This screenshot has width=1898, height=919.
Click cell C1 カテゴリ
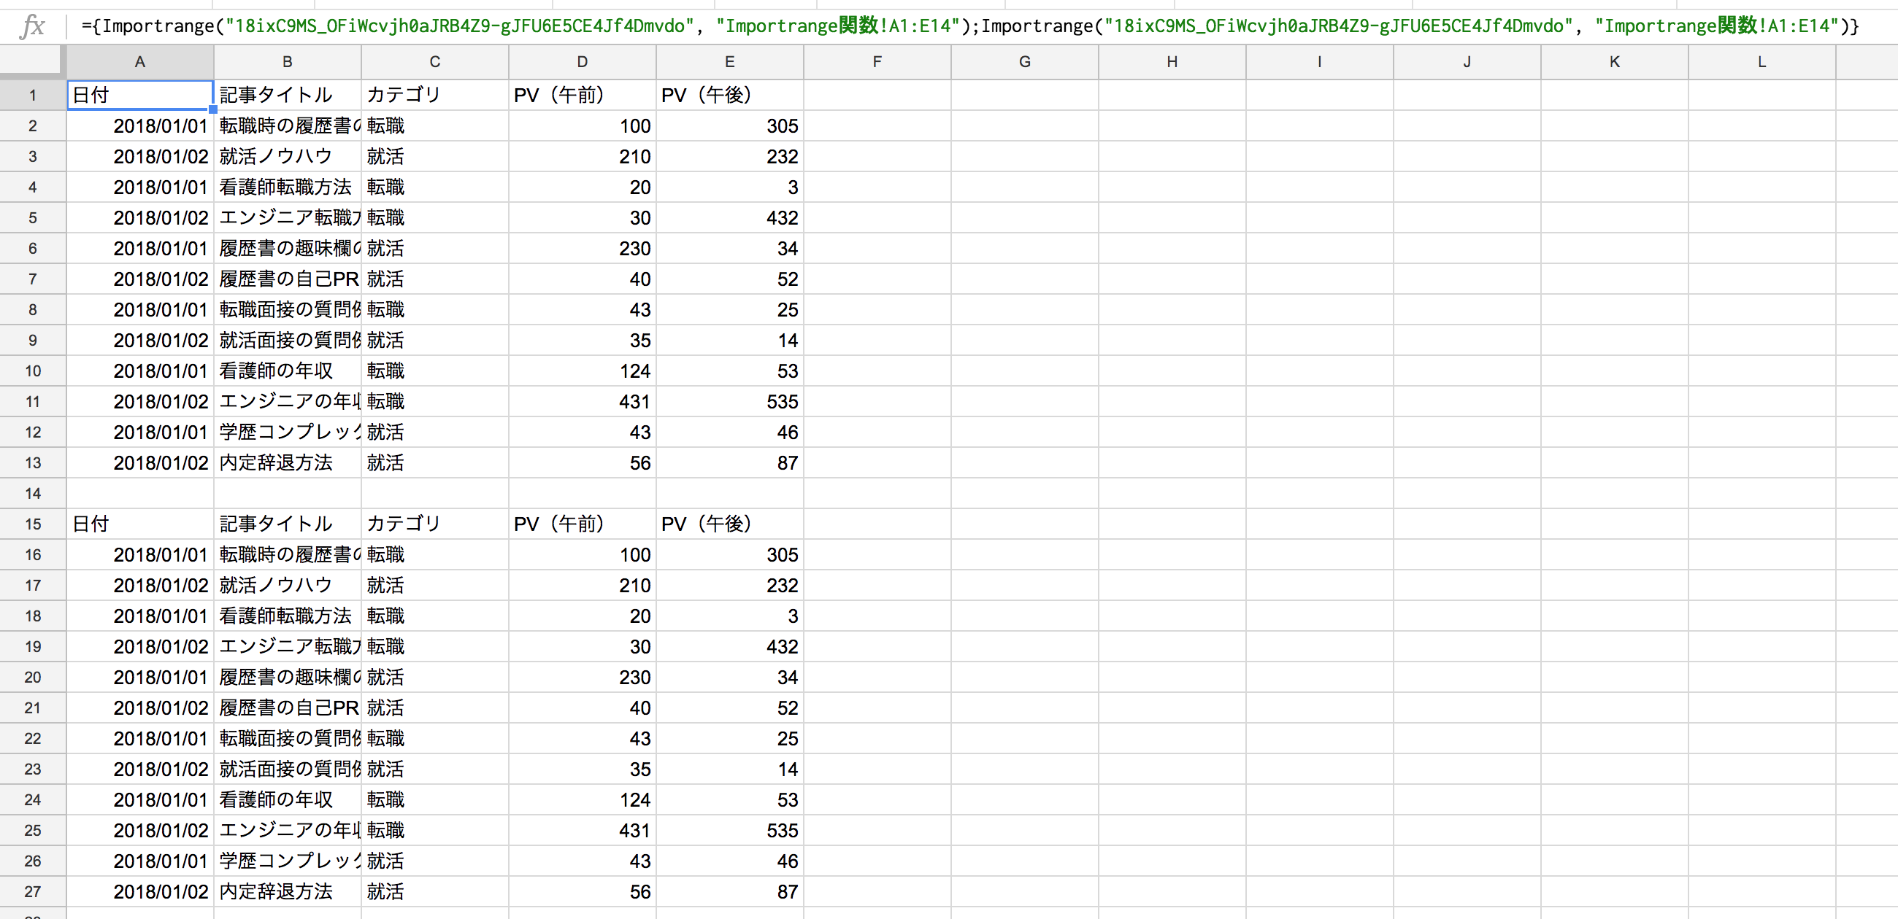tap(434, 95)
